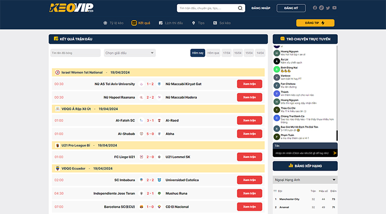Screen dimensions: 386x214
Task: Click the VĐQG Ecuador flag icon
Action: (57, 169)
